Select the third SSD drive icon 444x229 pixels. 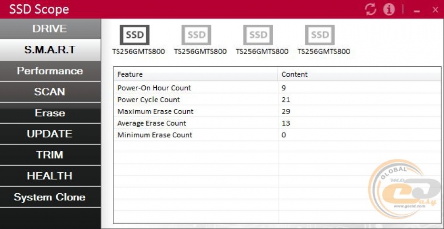click(258, 35)
